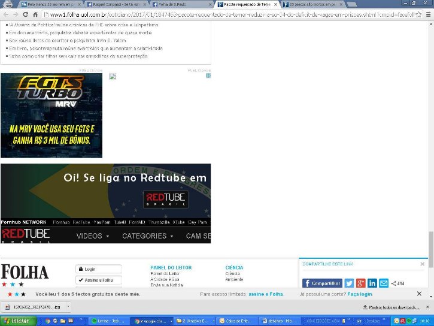Switch to the 'Raquel Compassi' Facebook tab

pos(117,4)
